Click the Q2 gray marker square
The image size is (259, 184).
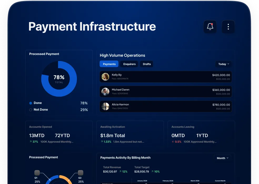81,173
